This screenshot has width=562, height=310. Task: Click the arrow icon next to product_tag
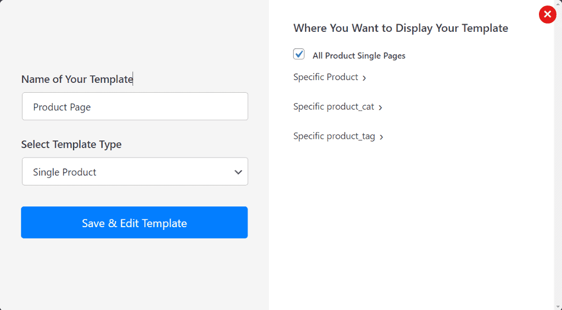point(381,137)
